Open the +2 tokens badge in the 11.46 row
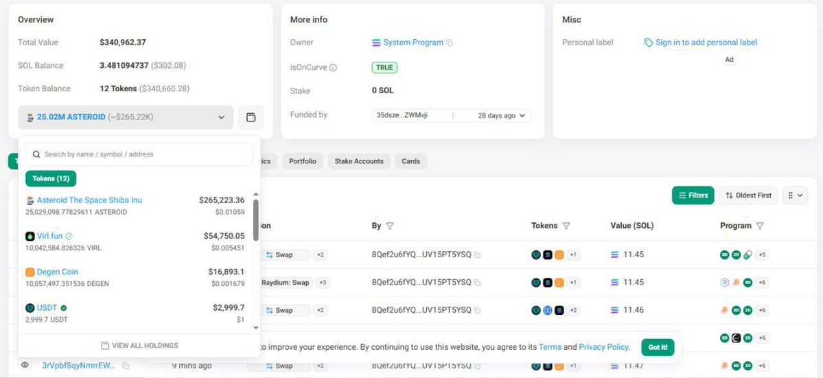Image resolution: width=823 pixels, height=378 pixels. [x=573, y=310]
